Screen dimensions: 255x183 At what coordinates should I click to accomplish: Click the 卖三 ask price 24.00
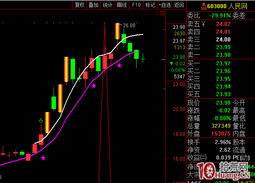click(223, 39)
